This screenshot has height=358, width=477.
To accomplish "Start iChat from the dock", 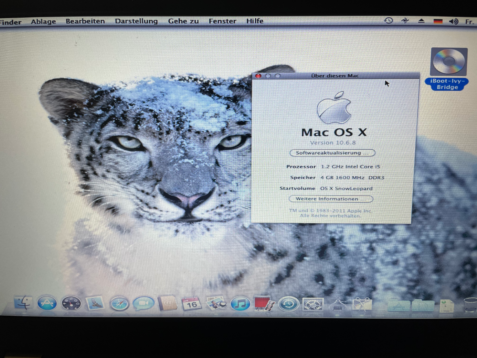I will (x=143, y=304).
